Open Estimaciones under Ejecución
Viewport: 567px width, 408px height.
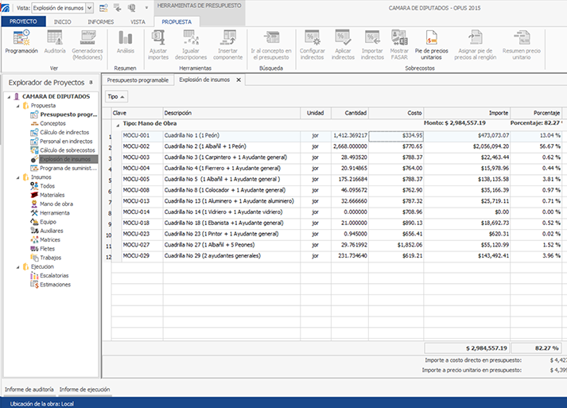point(55,284)
